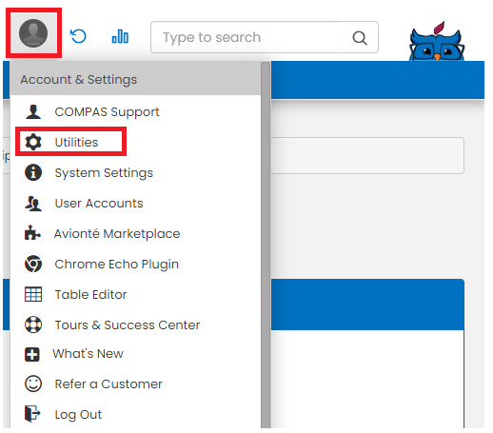Click the Avionté Marketplace puzzle icon
This screenshot has height=433, width=493.
(x=32, y=233)
